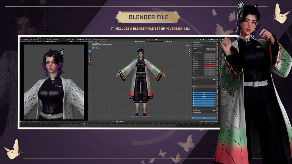Collapse the Character Config panel
The image size is (292, 164).
point(193,52)
